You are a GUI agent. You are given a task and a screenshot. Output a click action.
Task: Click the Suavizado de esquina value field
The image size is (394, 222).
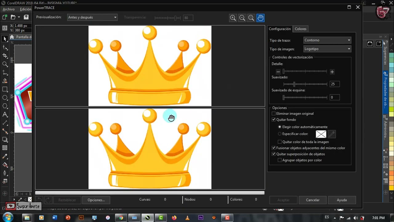[335, 97]
